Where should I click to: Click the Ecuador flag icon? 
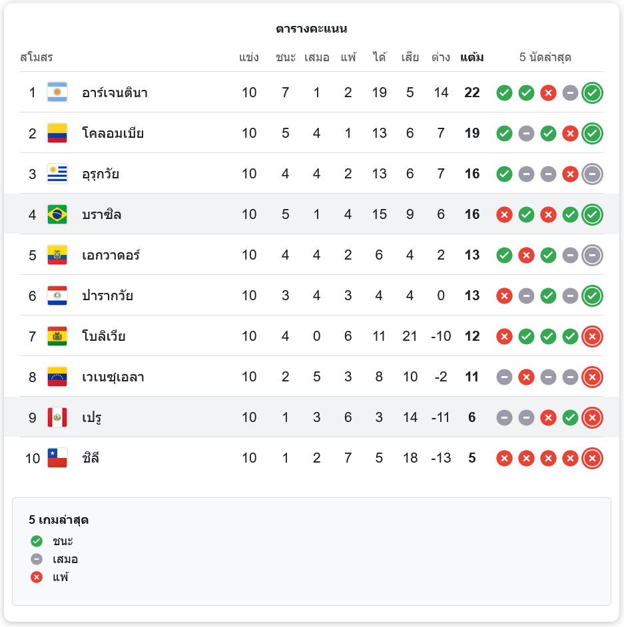[x=57, y=255]
